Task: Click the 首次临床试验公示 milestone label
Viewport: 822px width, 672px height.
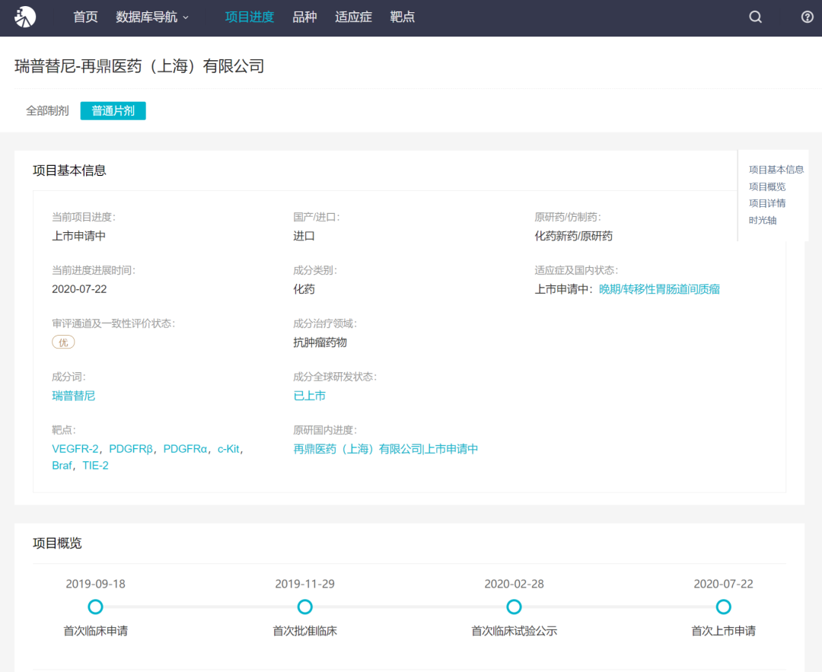Action: pyautogui.click(x=514, y=631)
